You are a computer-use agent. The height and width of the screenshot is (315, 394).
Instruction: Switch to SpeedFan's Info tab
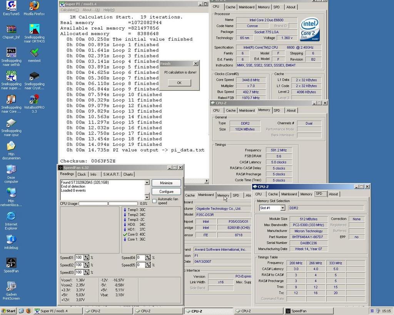point(93,174)
